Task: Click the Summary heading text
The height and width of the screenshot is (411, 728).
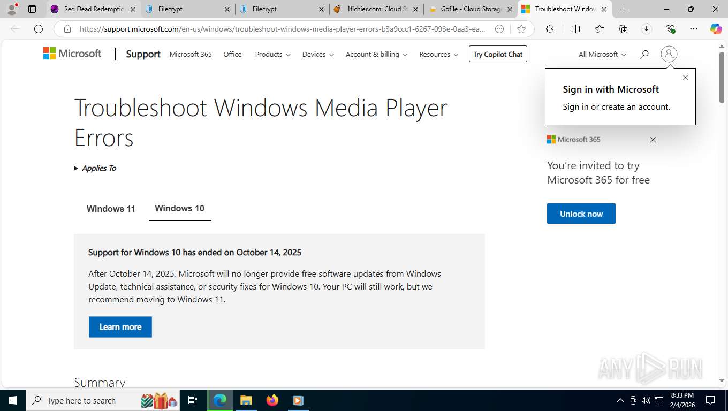Action: [x=100, y=382]
